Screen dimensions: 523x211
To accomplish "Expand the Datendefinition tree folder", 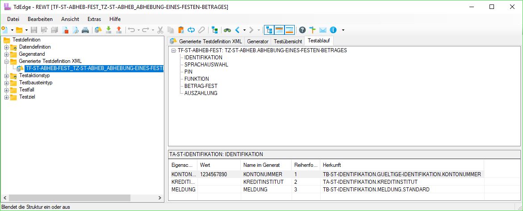I will 6,47.
